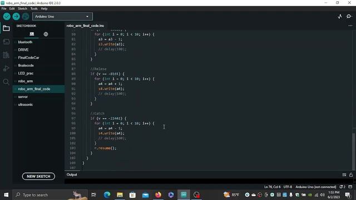Open the editor tab options ellipsis
Image resolution: width=356 pixels, height=200 pixels.
[x=350, y=26]
